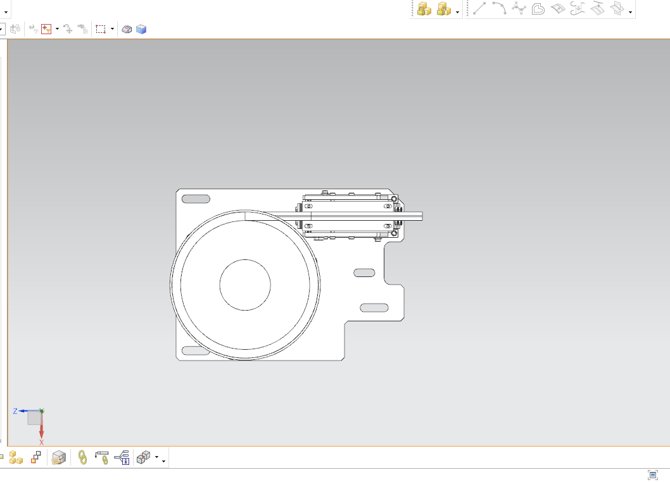This screenshot has width=670, height=482.
Task: Click the grayed binoculars find icon
Action: pos(82,29)
